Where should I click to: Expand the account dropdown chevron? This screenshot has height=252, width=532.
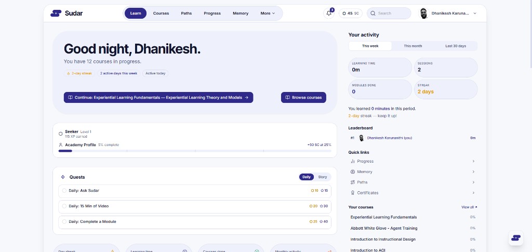coord(475,14)
